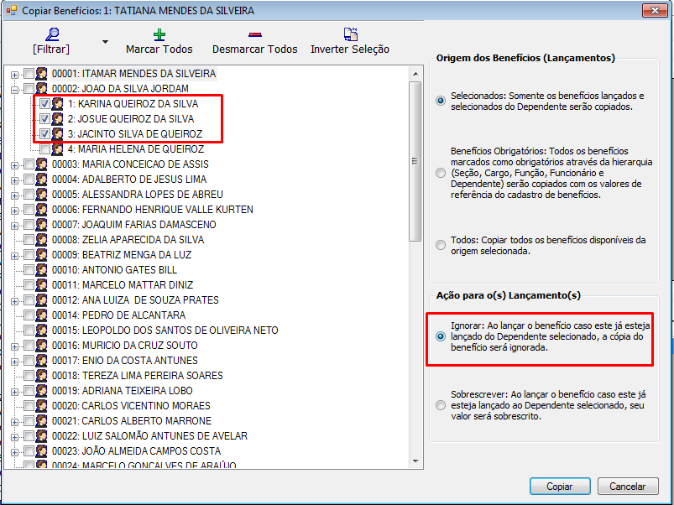
Task: Check dependent 4: MARIA HELENA DE QUEIROZ
Action: 44,149
